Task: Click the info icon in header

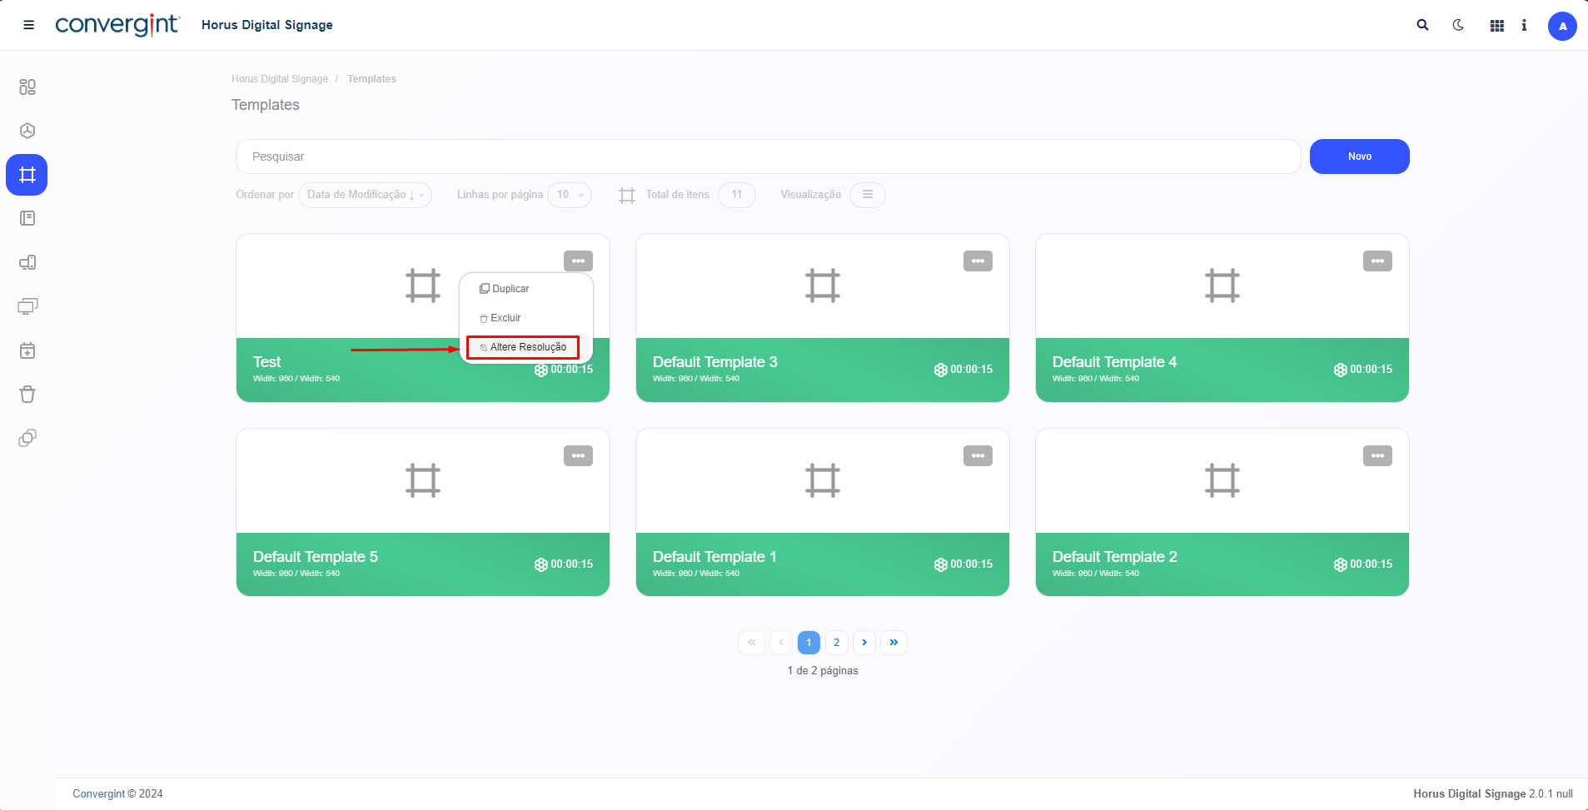Action: click(1524, 25)
